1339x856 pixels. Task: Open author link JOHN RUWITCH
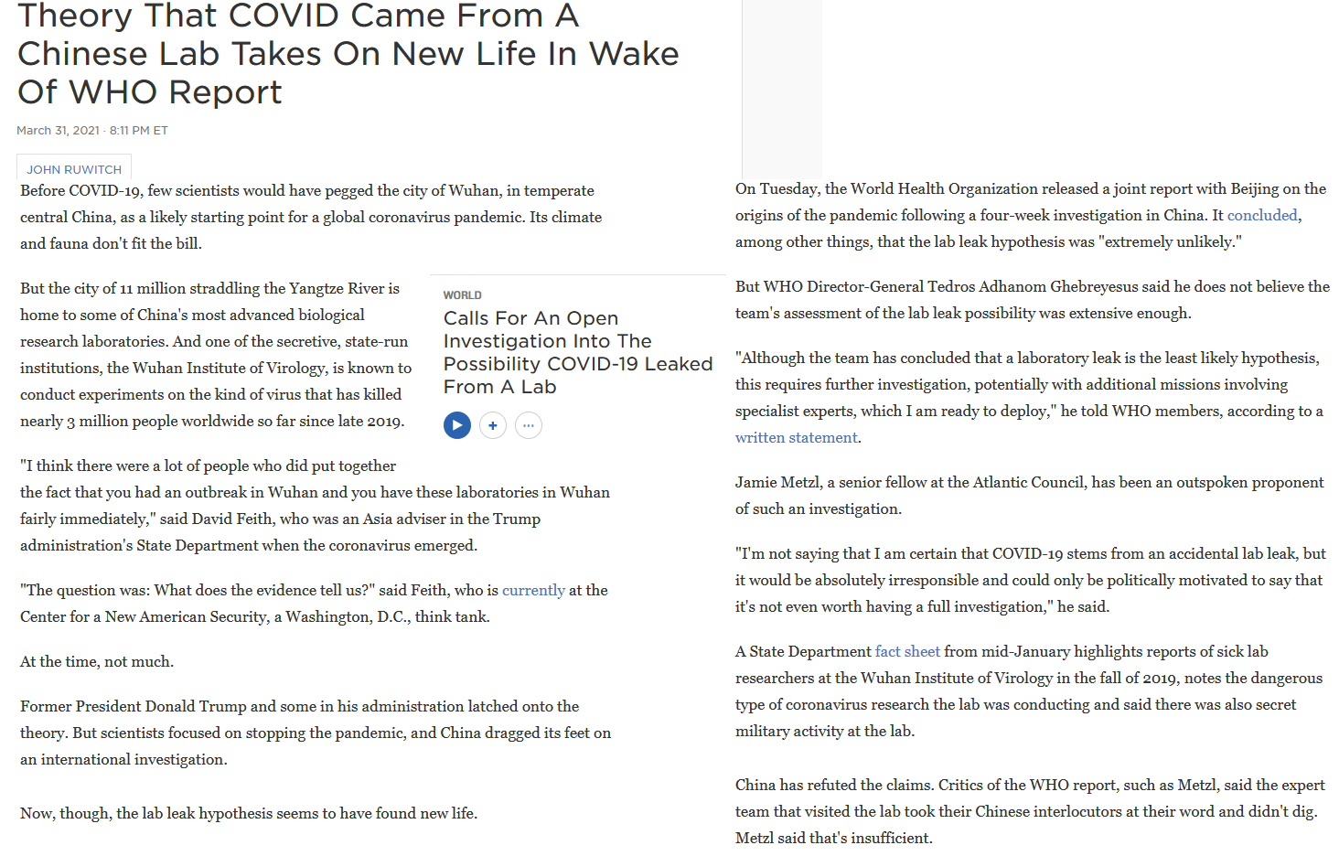pyautogui.click(x=74, y=169)
